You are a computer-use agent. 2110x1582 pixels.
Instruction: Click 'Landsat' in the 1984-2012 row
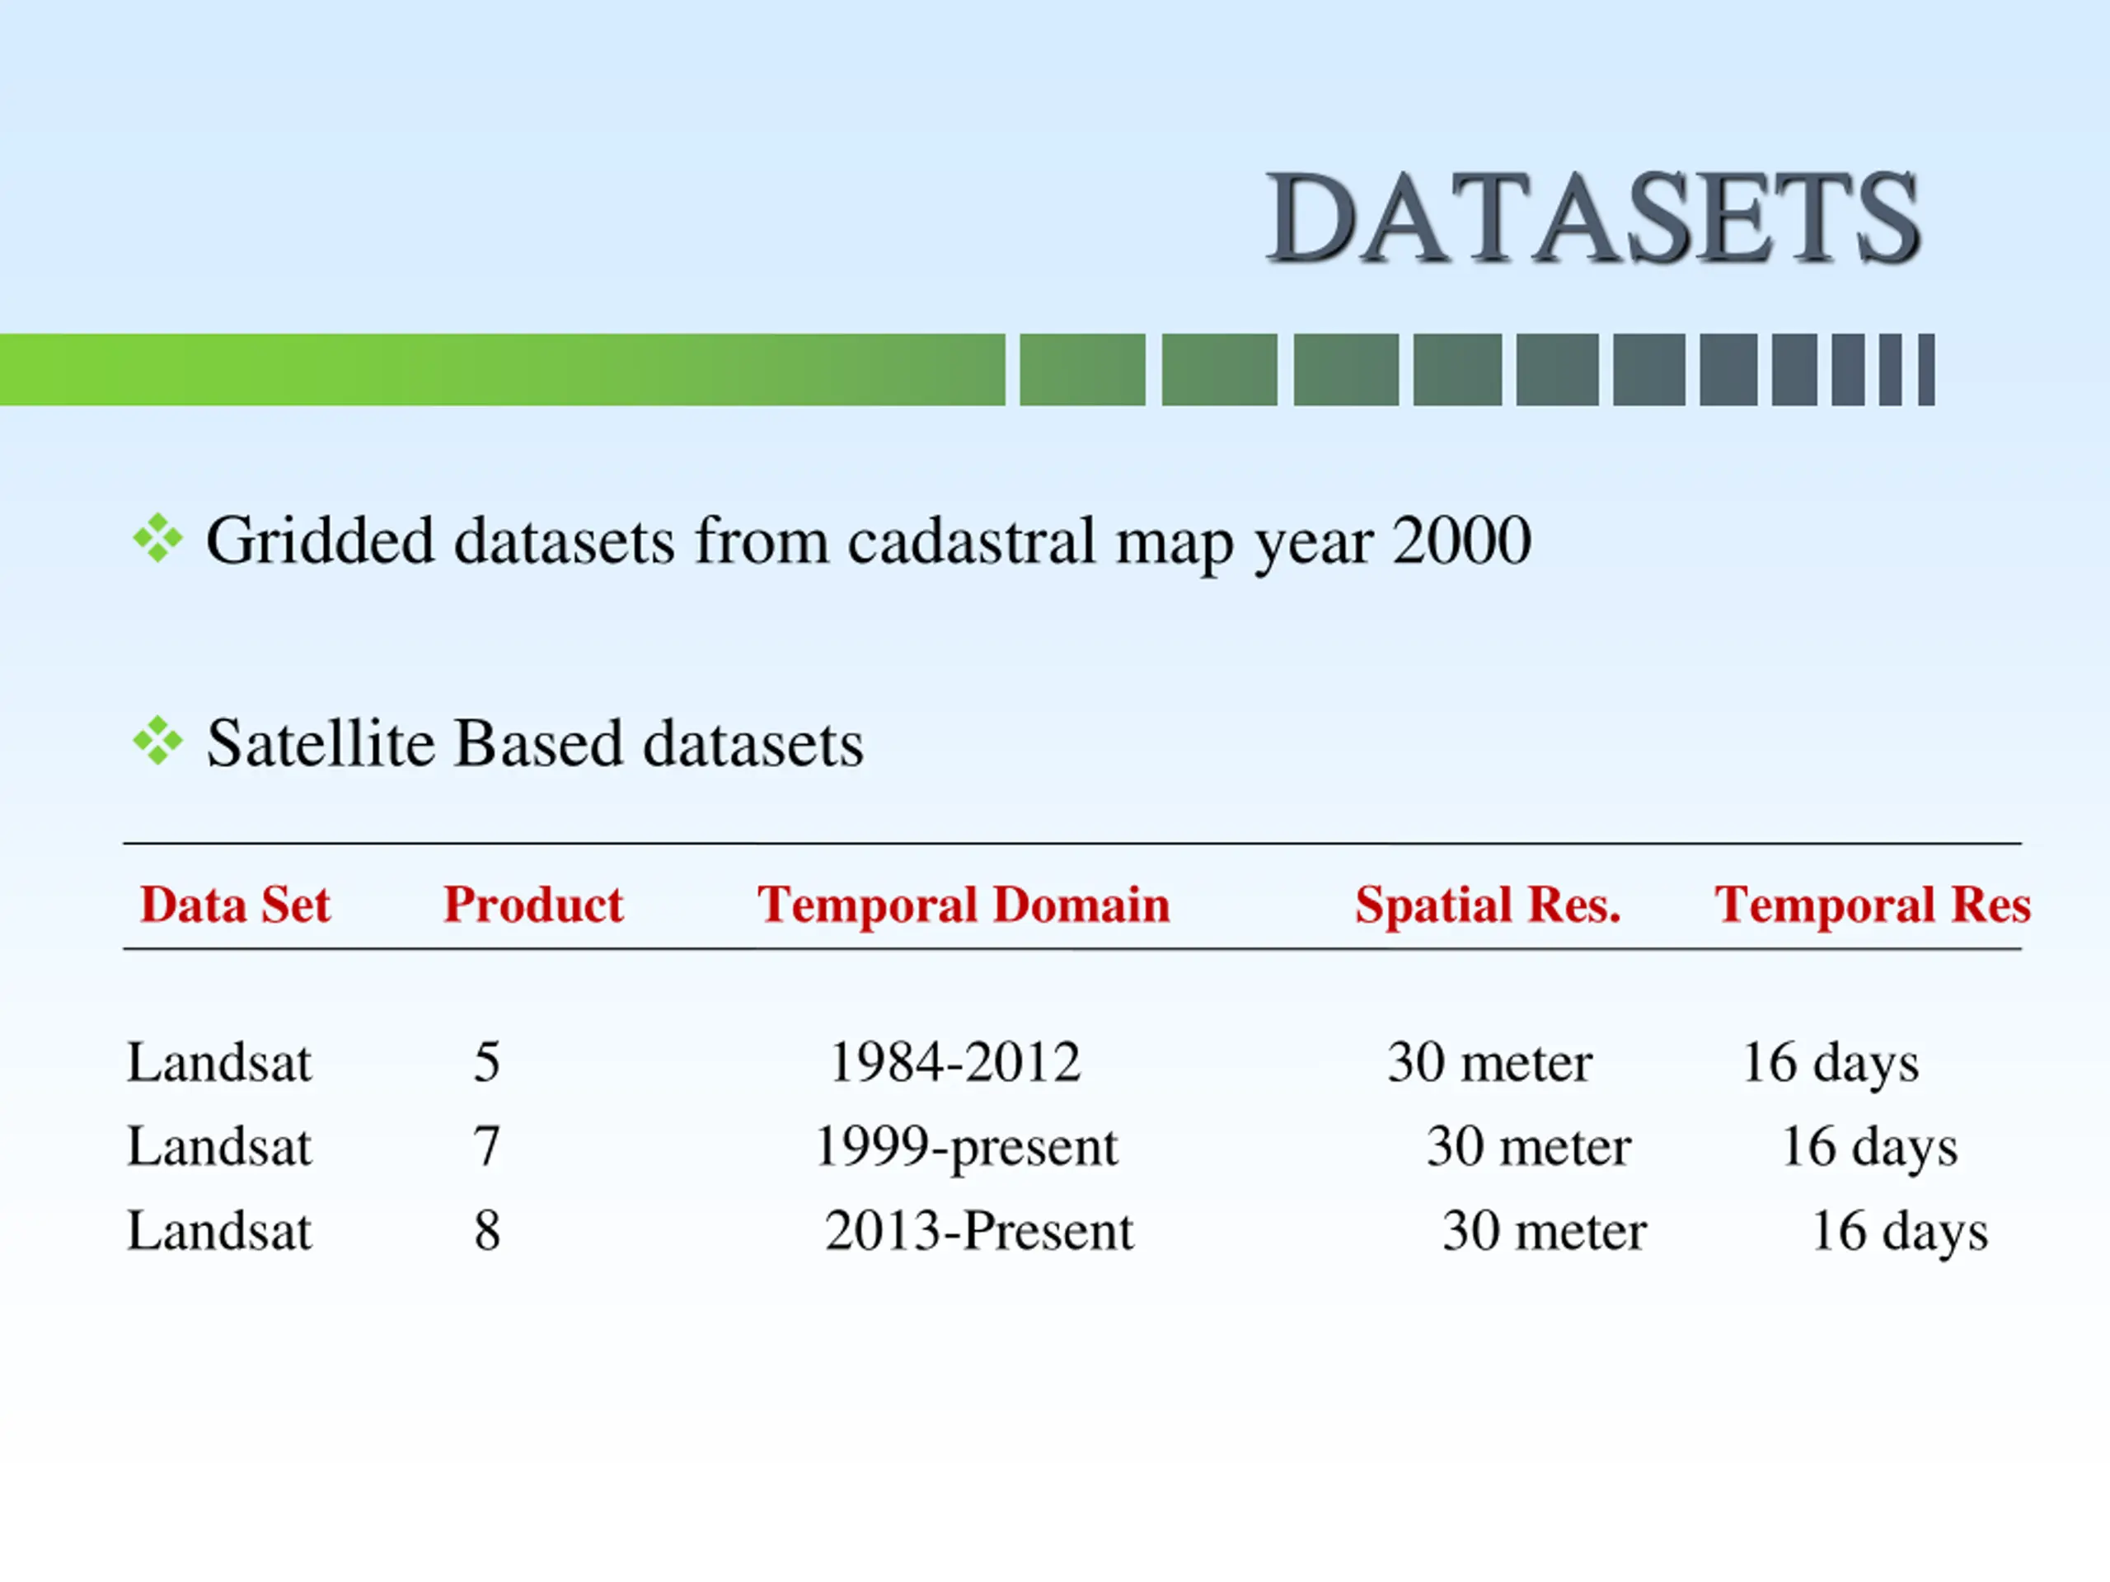point(219,1062)
